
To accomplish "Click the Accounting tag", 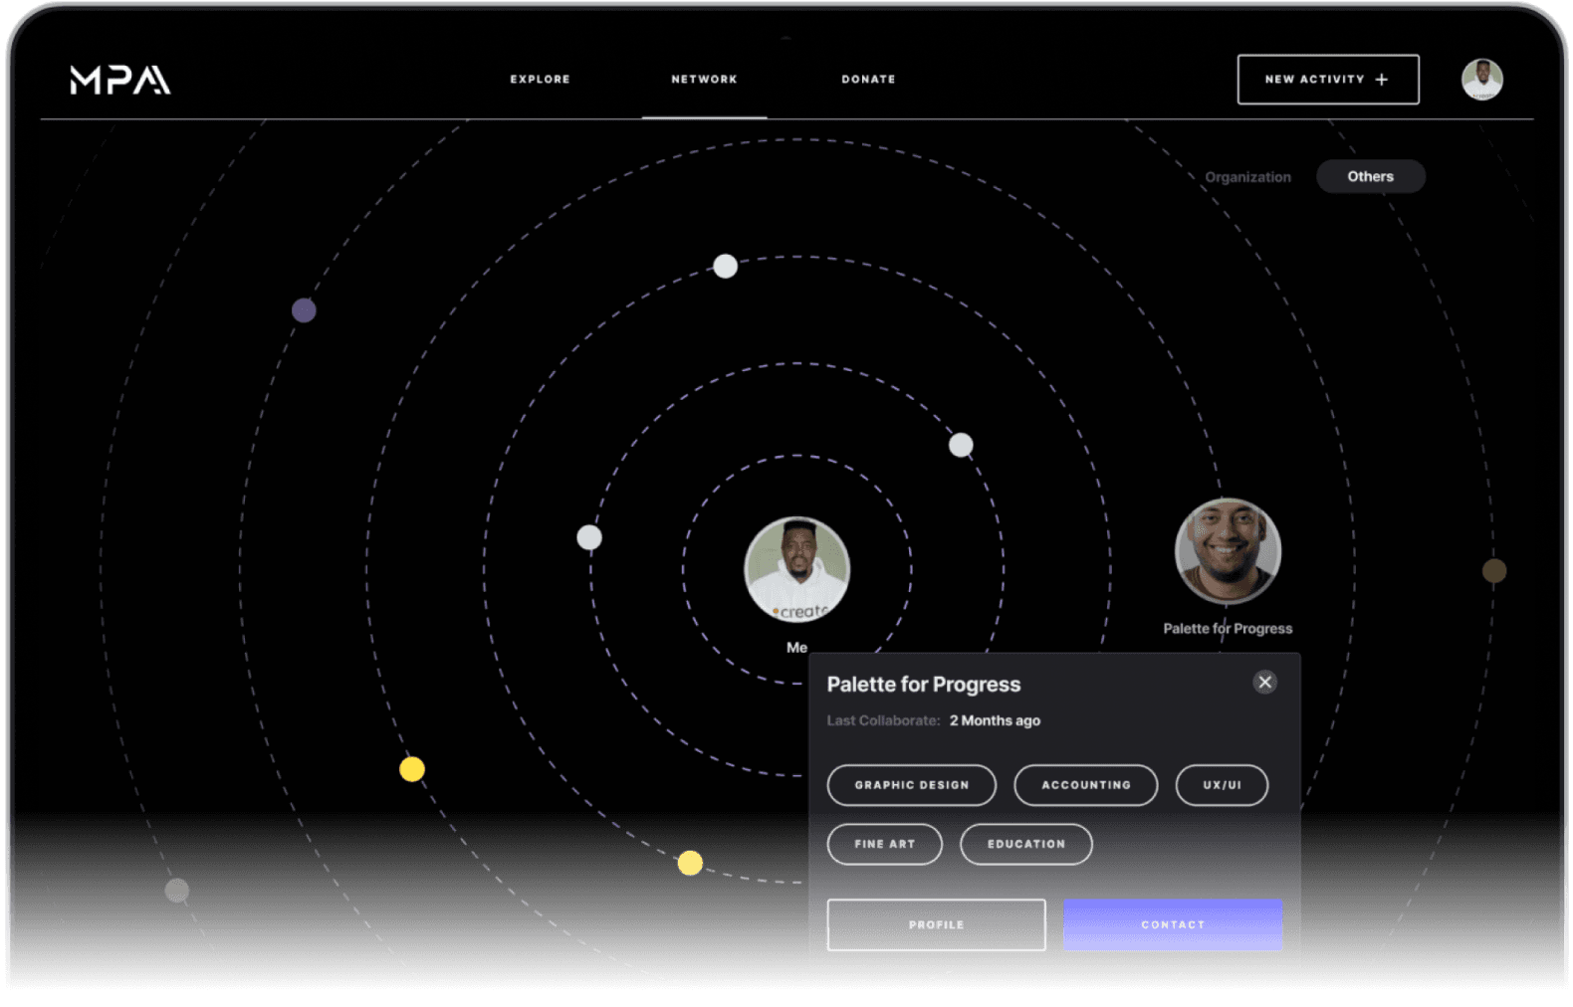I will click(1086, 785).
